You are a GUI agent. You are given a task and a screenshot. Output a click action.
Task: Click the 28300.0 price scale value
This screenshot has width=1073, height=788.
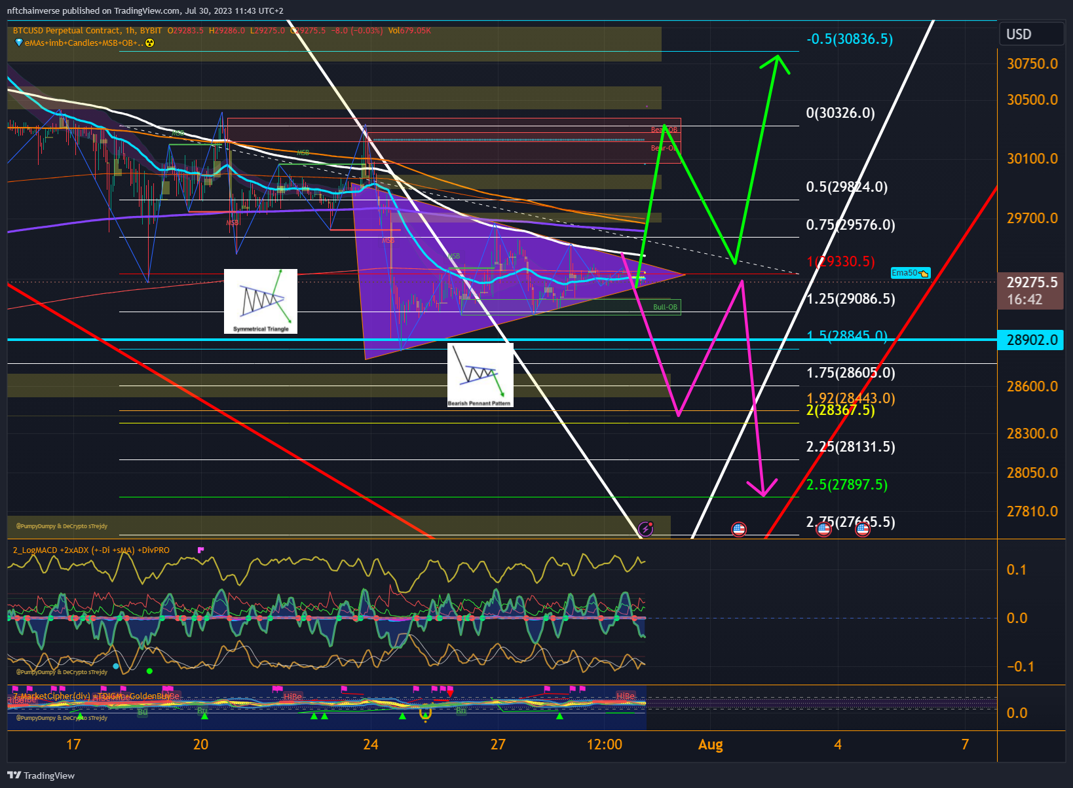pos(1032,434)
